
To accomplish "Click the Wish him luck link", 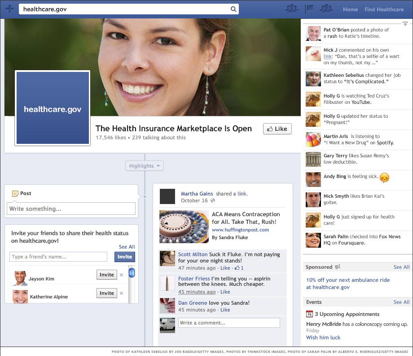I will 323,338.
